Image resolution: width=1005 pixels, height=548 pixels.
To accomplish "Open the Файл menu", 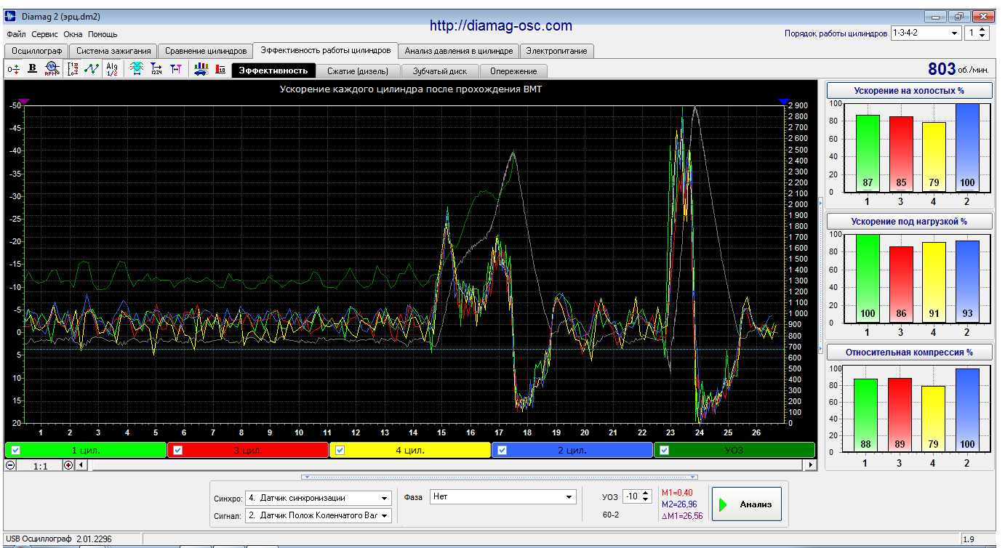I will [x=16, y=34].
